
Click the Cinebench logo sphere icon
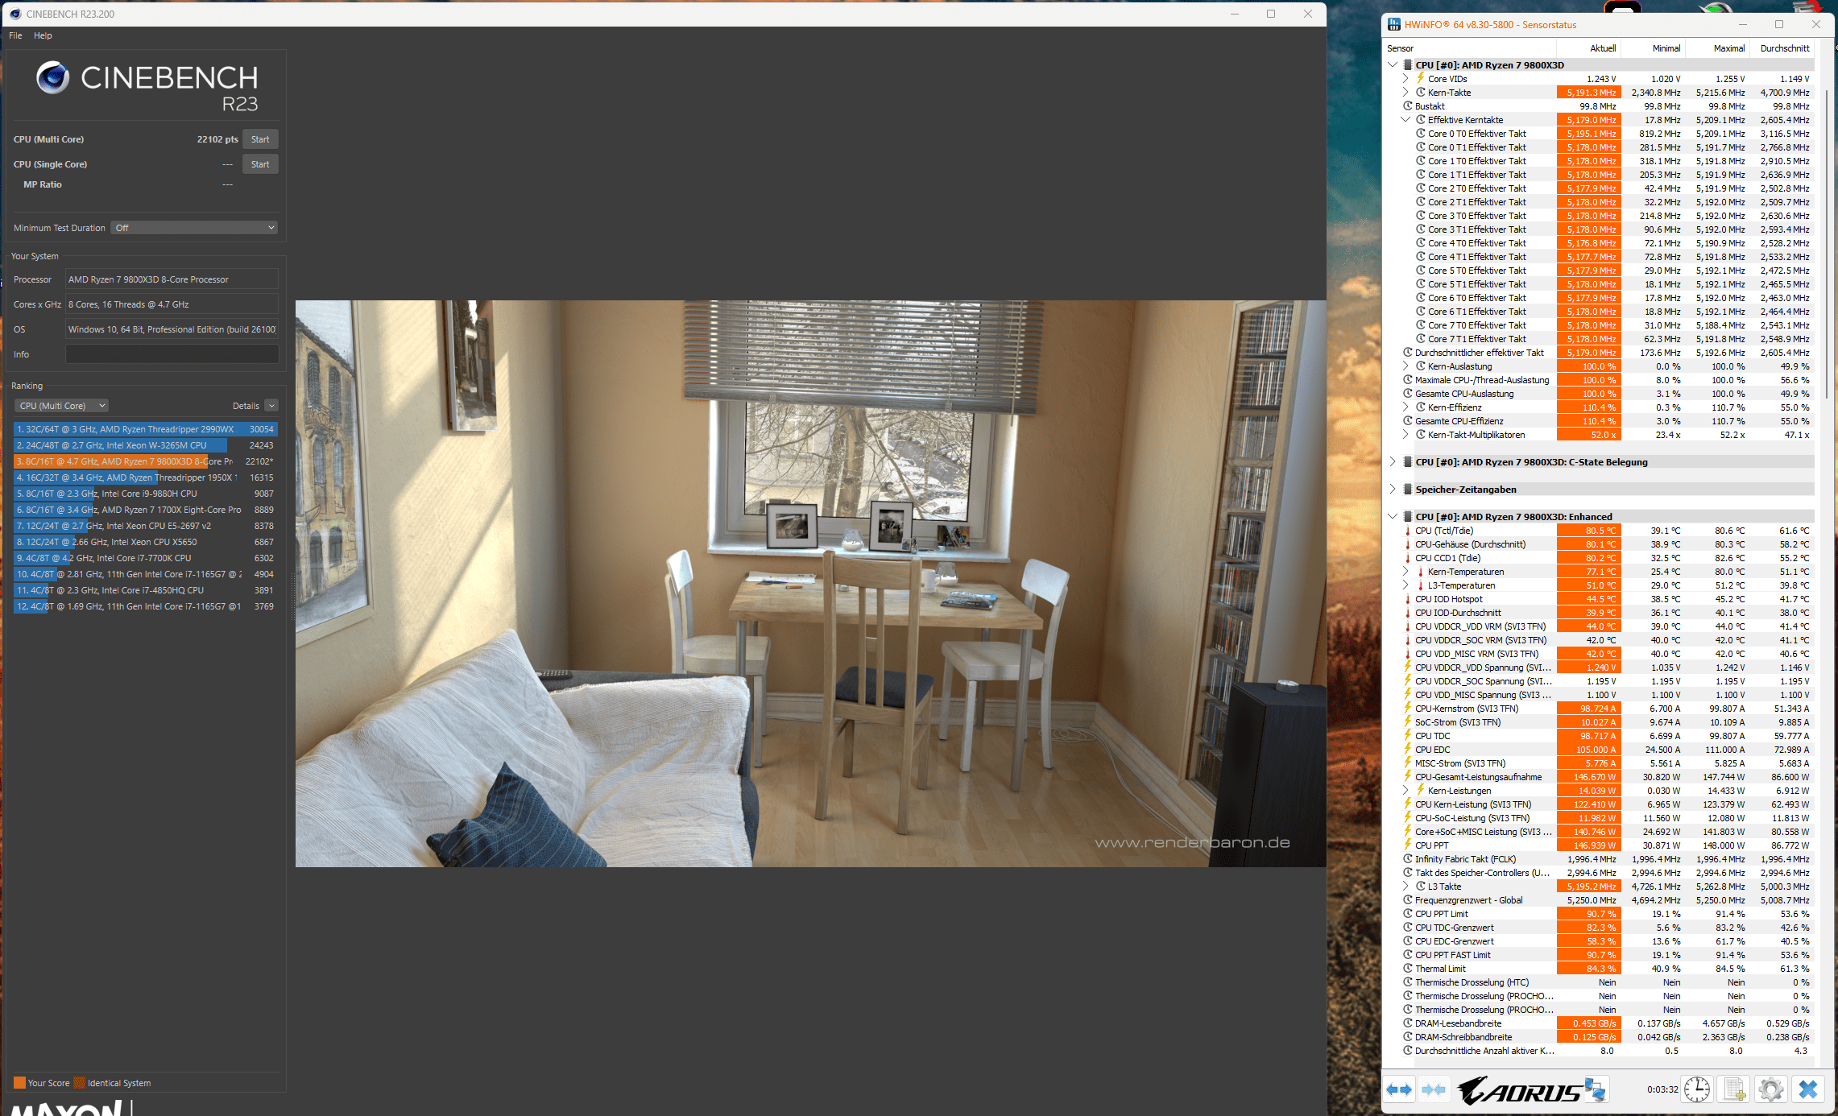tap(53, 77)
